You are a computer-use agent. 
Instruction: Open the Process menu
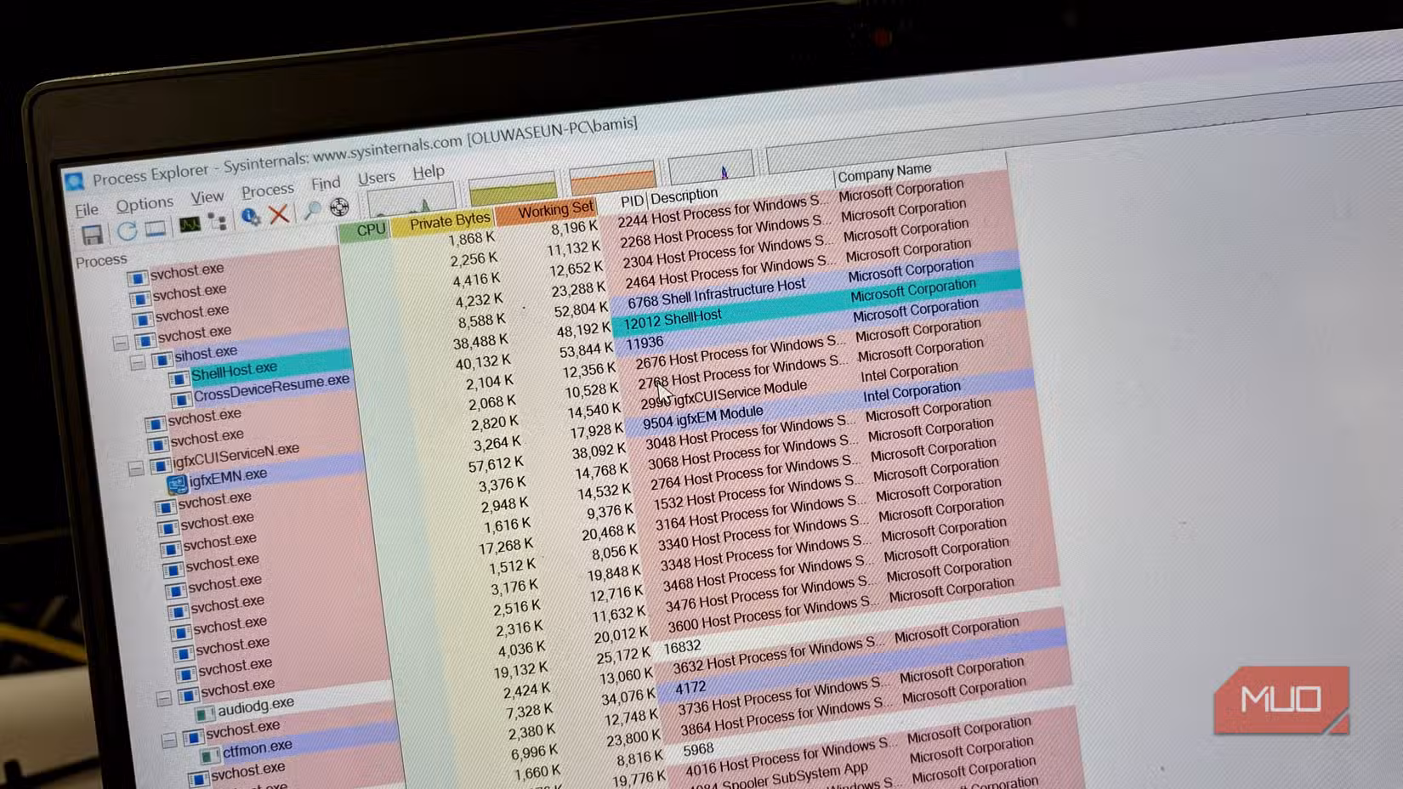[268, 190]
